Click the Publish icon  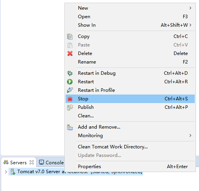tap(70, 107)
